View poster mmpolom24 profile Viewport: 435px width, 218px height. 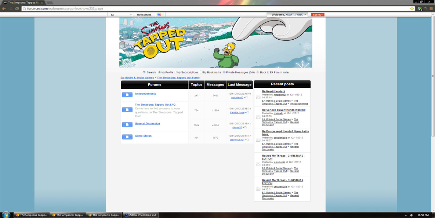[x=280, y=95]
